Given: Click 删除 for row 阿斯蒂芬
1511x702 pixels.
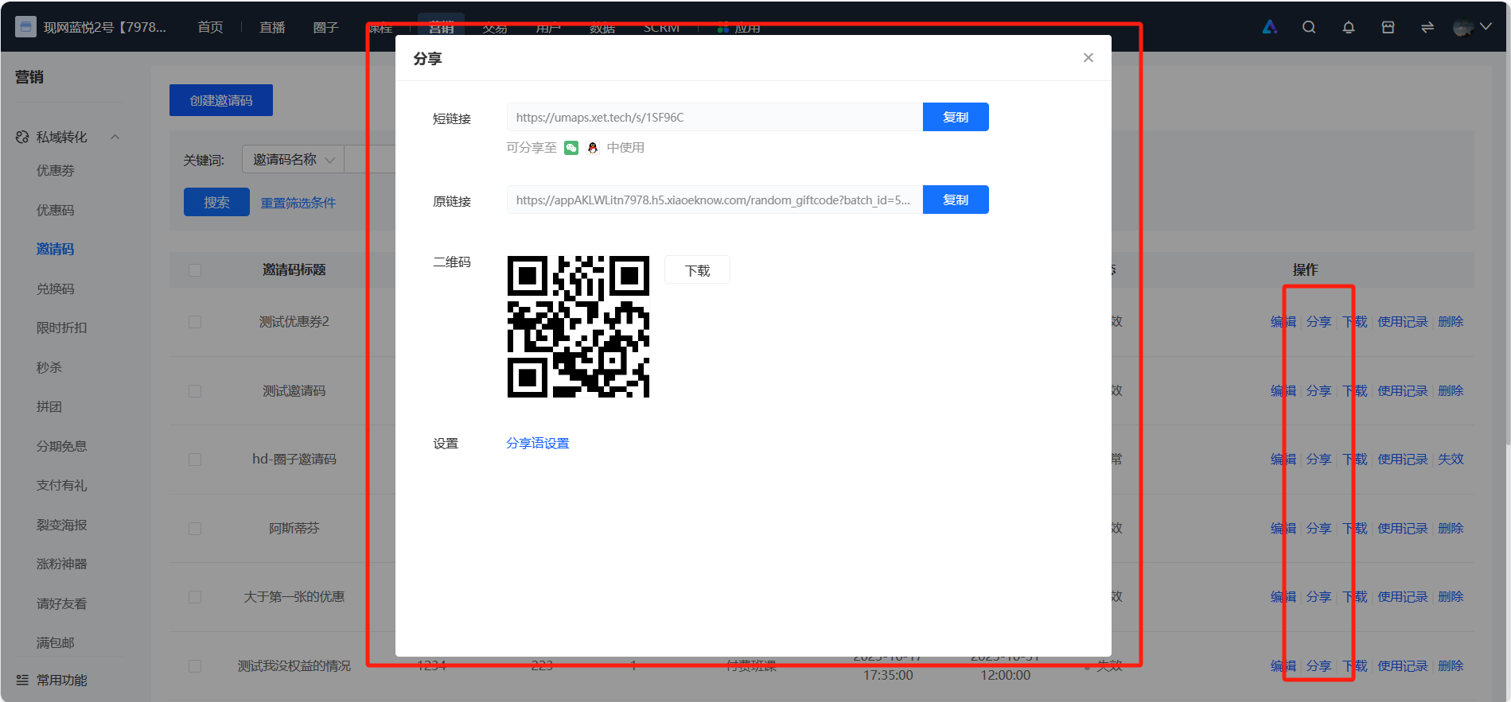Looking at the screenshot, I should [1451, 528].
